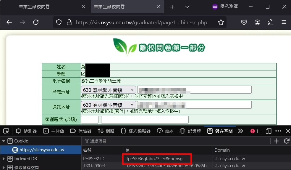Close the active 畢業生離校問卷 tab

point(158,7)
